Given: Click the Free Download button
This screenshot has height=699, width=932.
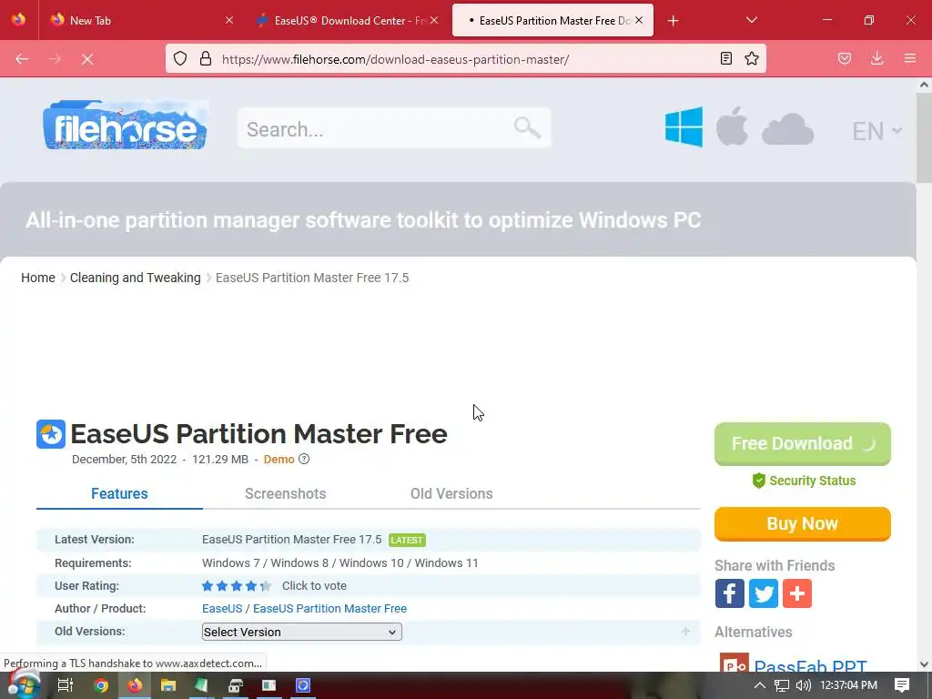Looking at the screenshot, I should coord(803,443).
